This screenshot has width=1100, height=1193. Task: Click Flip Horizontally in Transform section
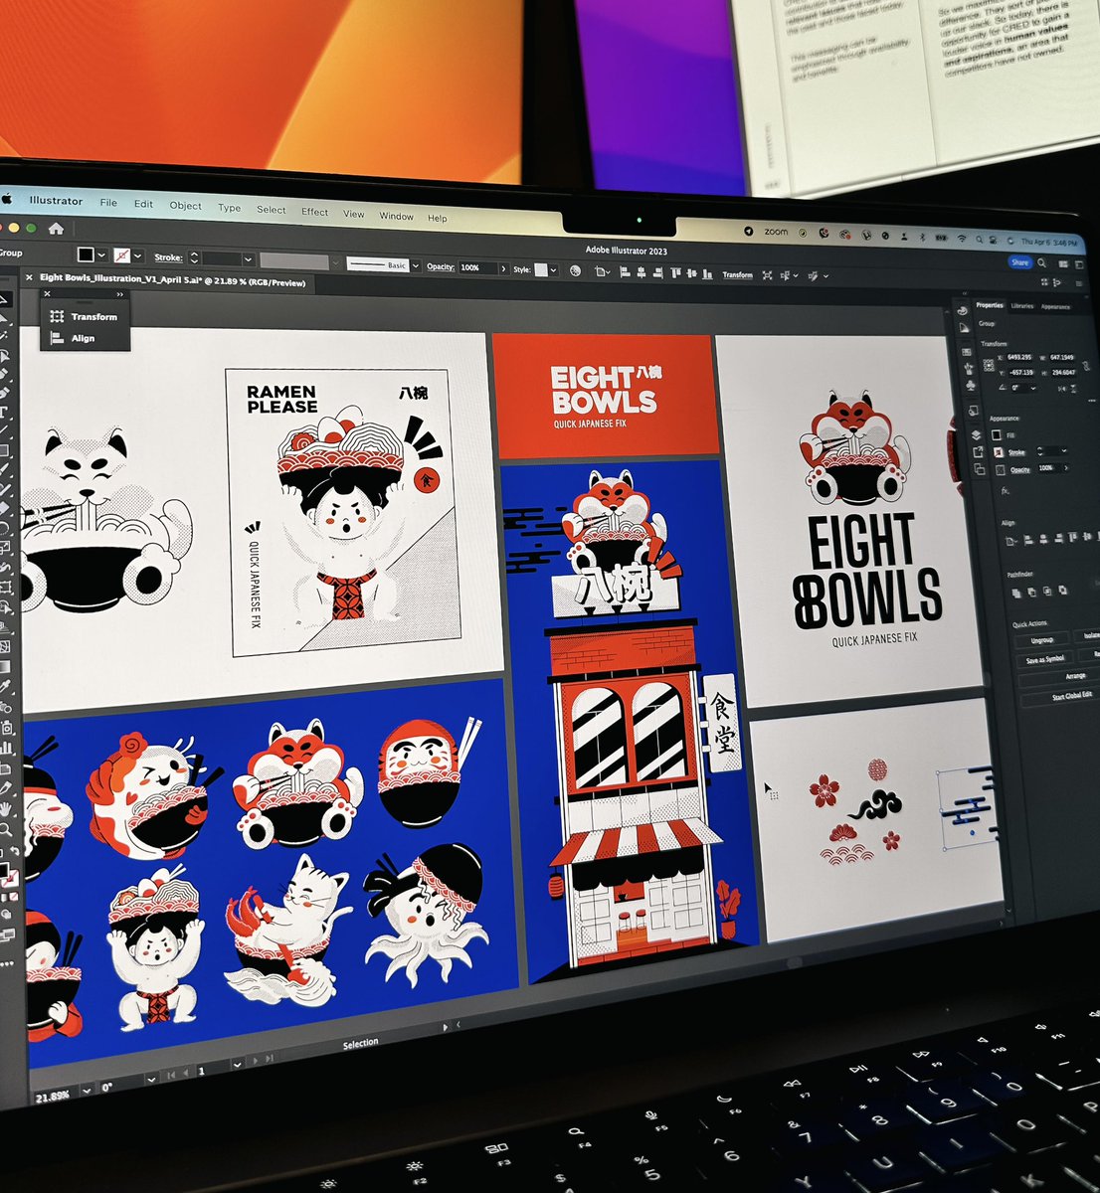[1061, 389]
